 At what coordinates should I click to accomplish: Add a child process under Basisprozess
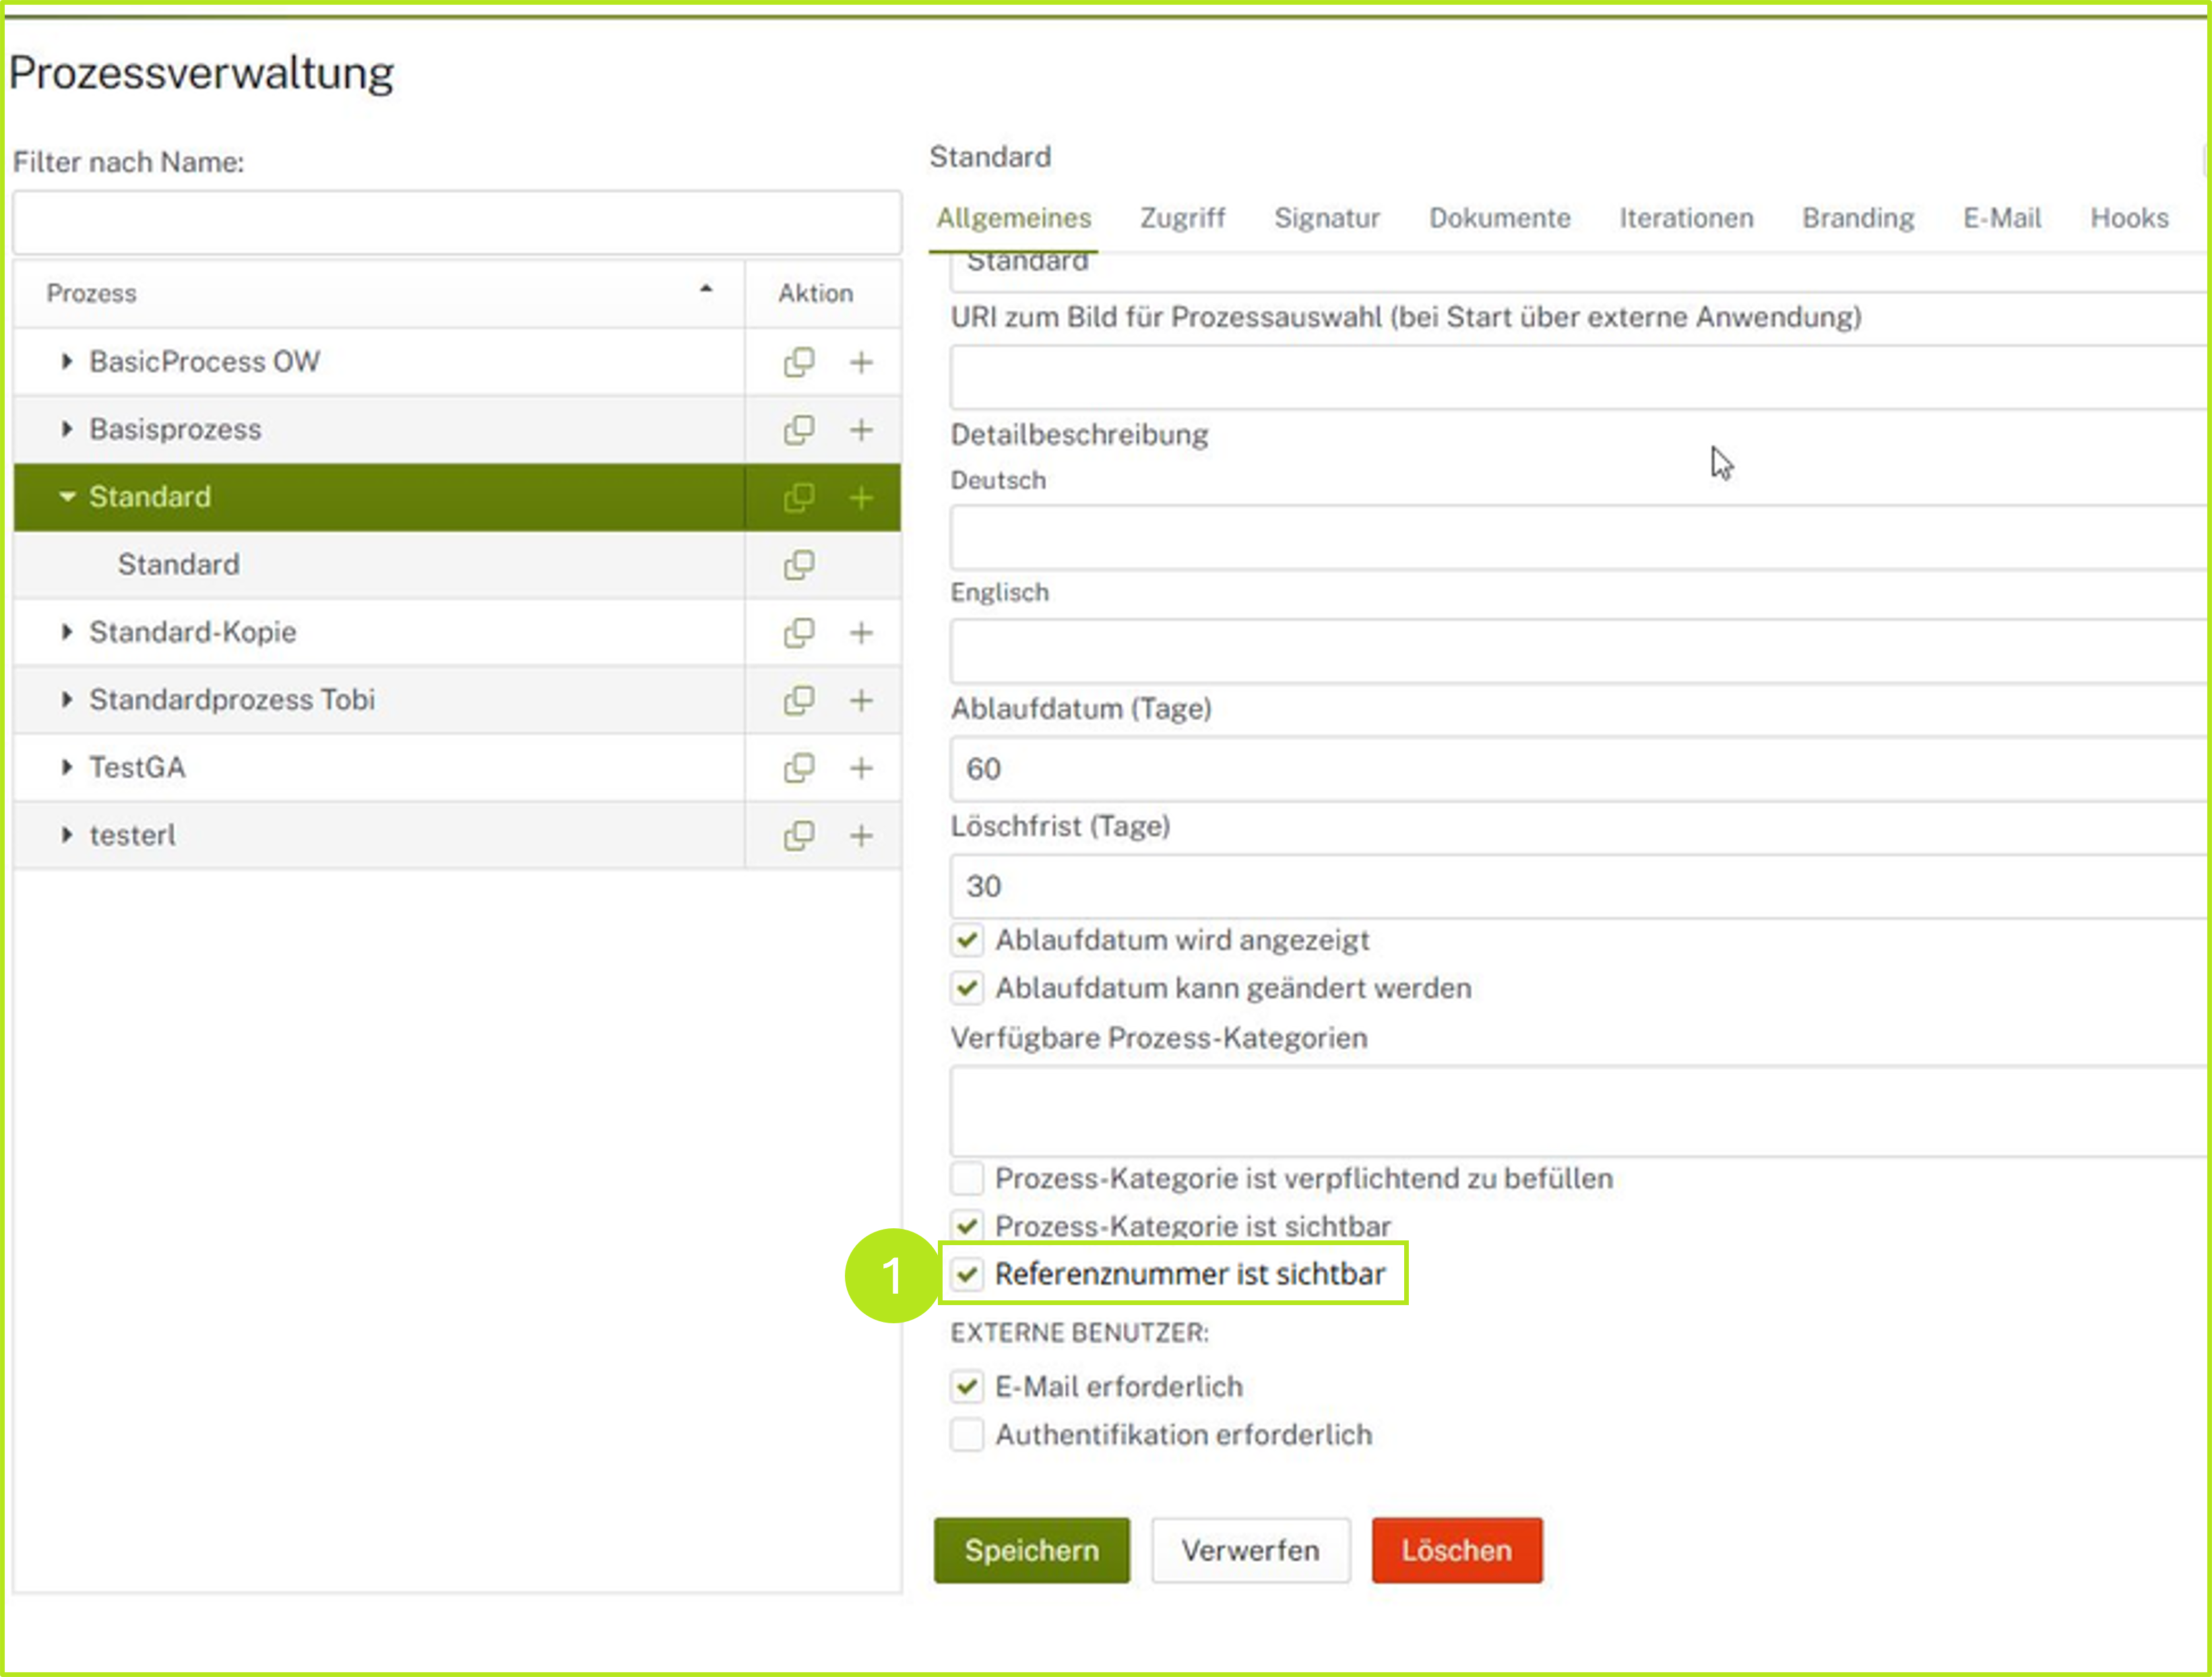[861, 429]
